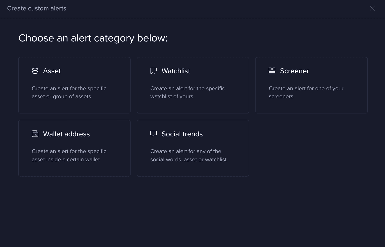The height and width of the screenshot is (247, 385).
Task: Click 'asset inside a certain wallet' description
Action: [x=66, y=160]
